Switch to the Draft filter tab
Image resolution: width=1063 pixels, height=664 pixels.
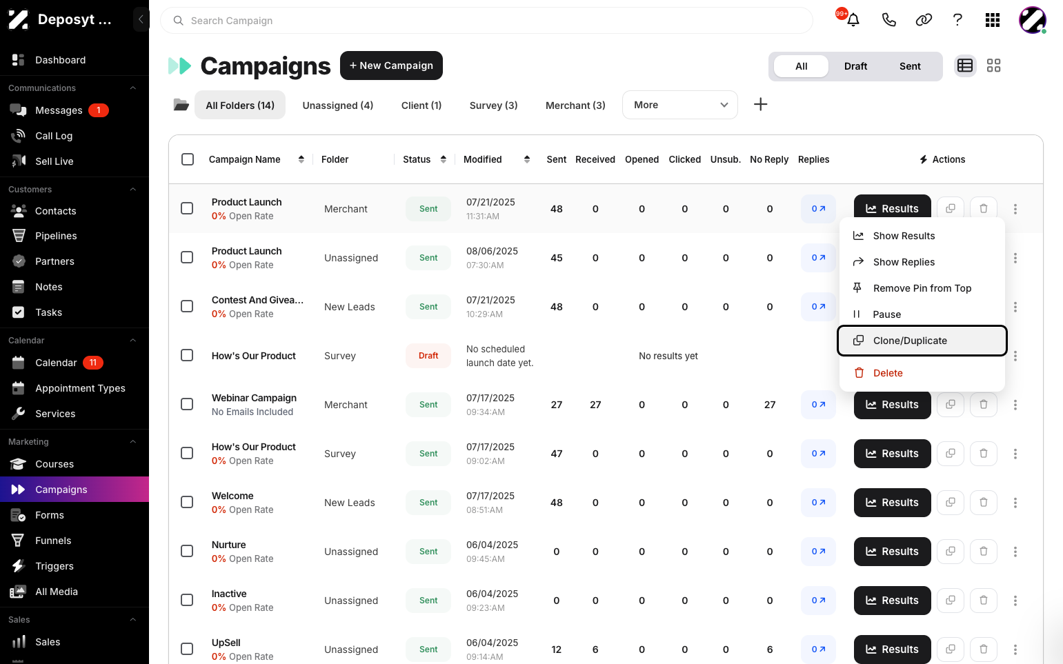[x=855, y=66]
